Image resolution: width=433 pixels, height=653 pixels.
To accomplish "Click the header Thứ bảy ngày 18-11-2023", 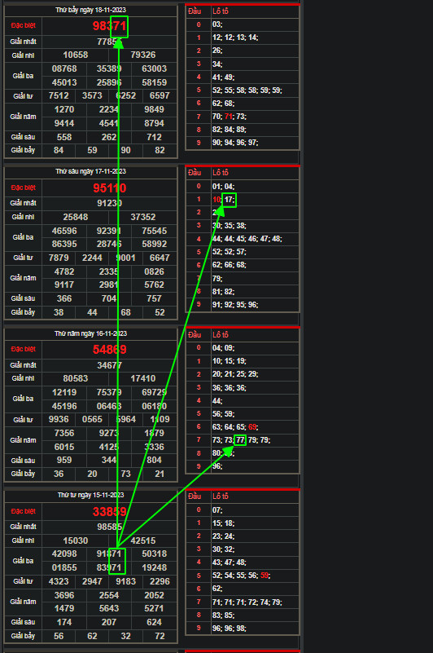I will click(x=90, y=10).
